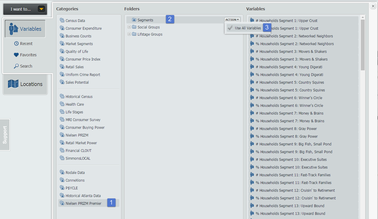The image size is (378, 219).
Task: Click the Search magnifier icon
Action: tap(16, 66)
